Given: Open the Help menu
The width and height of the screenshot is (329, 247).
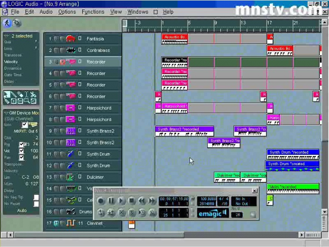Looking at the screenshot, I should point(168,12).
